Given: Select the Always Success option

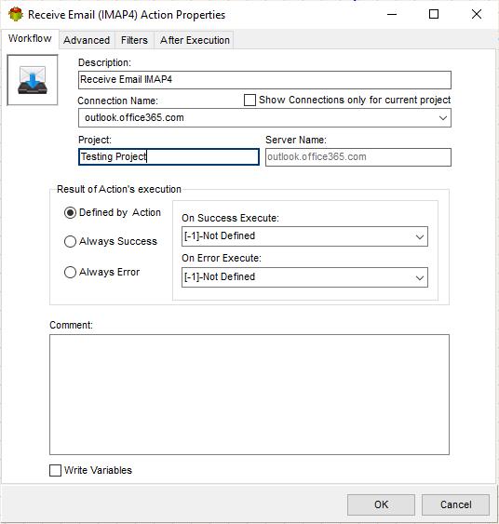Looking at the screenshot, I should click(70, 241).
